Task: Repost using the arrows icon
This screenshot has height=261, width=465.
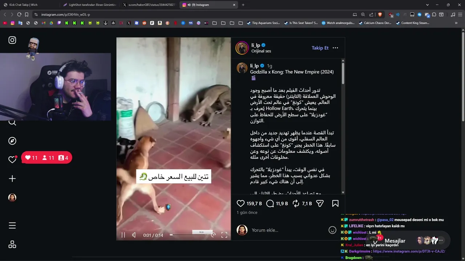Action: (x=296, y=203)
